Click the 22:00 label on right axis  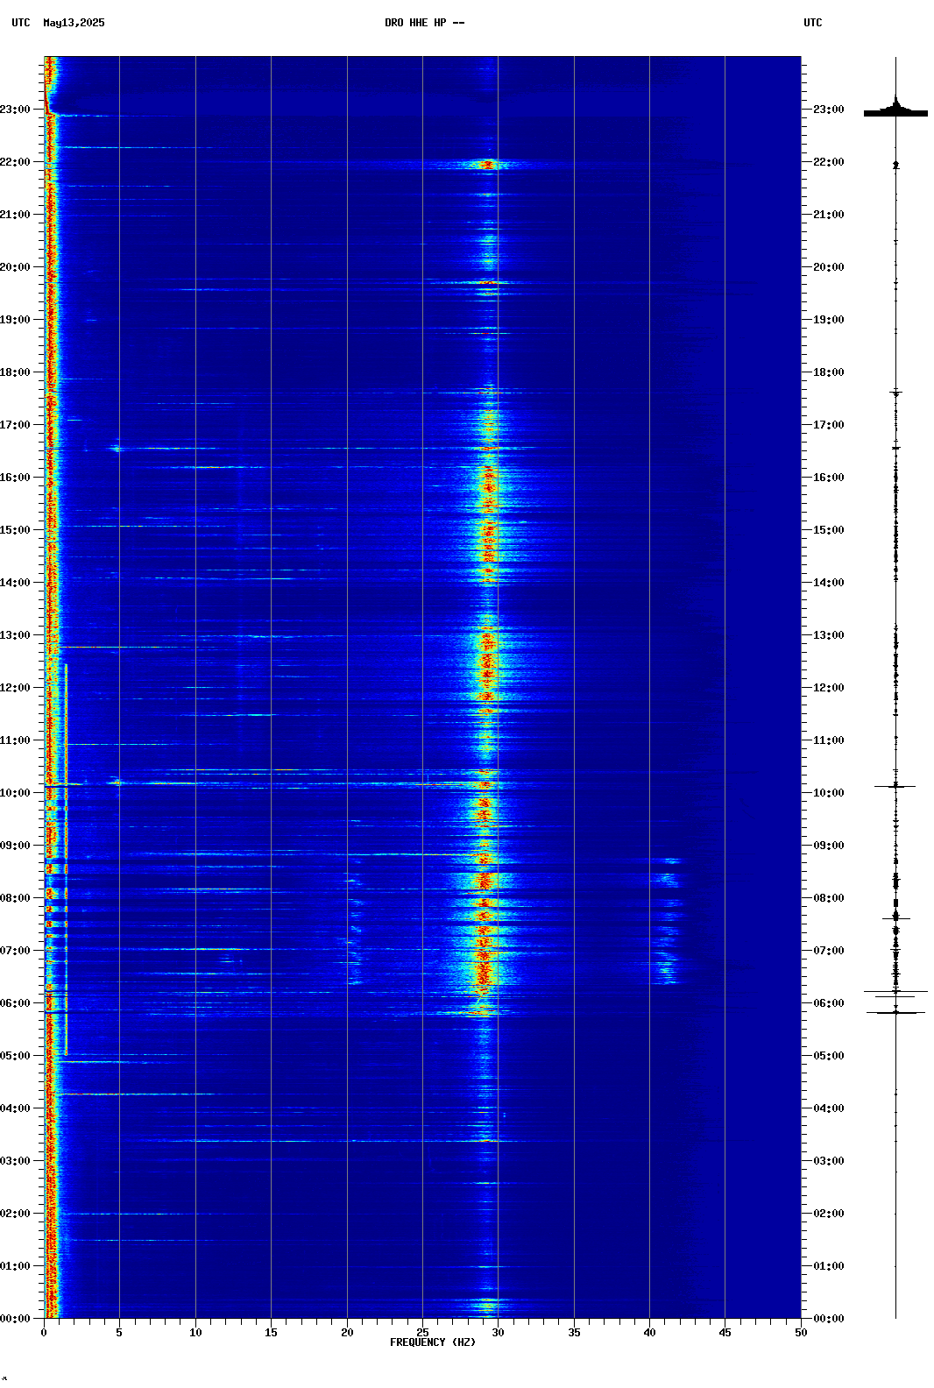click(x=829, y=162)
